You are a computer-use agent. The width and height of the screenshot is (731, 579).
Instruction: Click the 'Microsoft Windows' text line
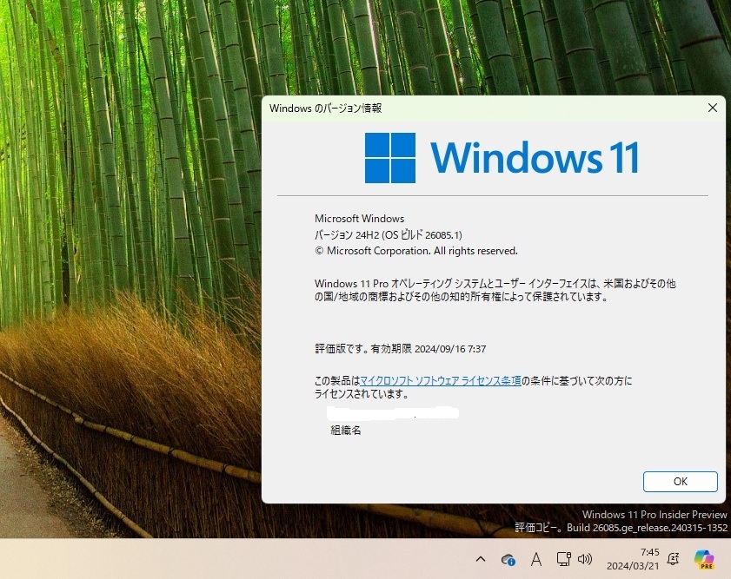pyautogui.click(x=360, y=218)
